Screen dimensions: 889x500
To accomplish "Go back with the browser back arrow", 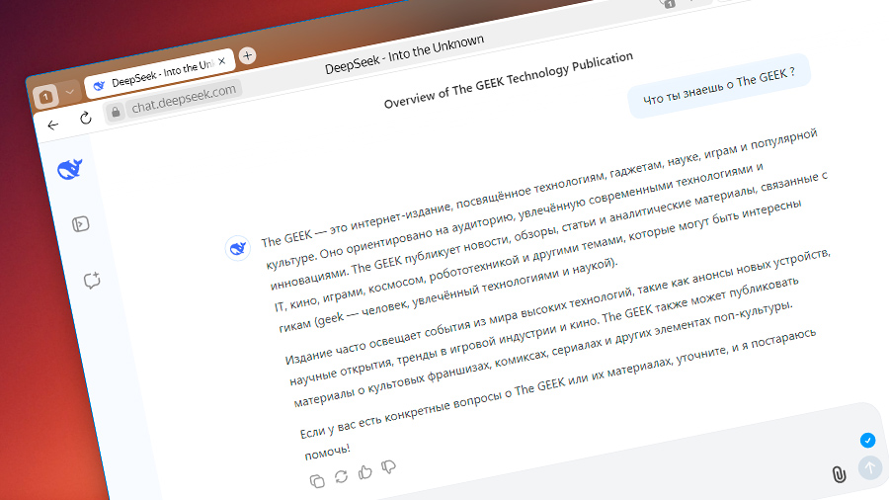I will click(52, 125).
